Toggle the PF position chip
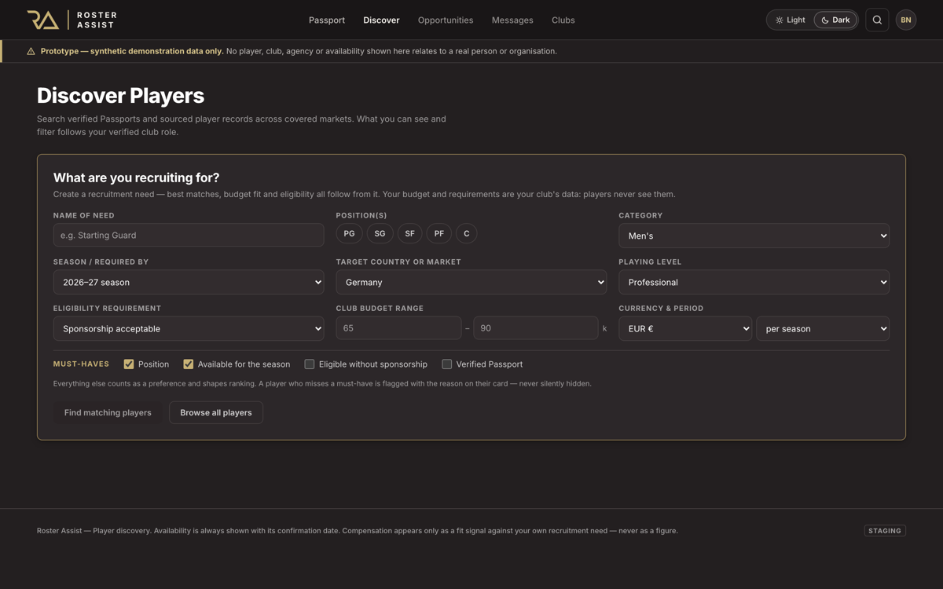The image size is (943, 589). (438, 233)
